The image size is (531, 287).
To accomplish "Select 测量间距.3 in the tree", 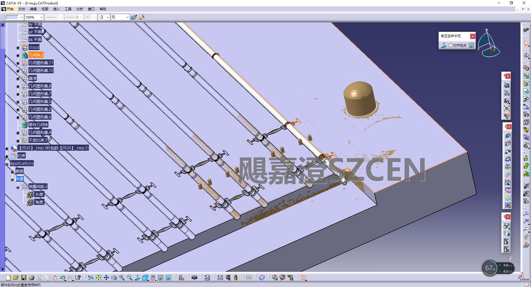I will pyautogui.click(x=38, y=186).
